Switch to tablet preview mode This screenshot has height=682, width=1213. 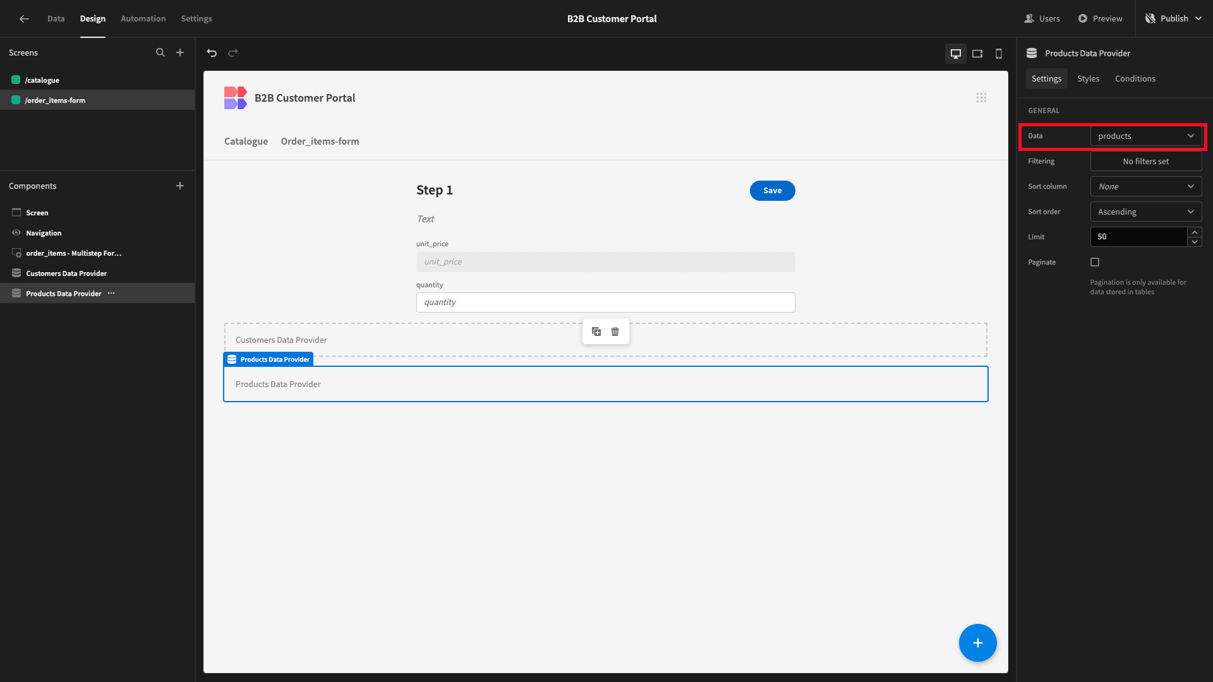(977, 54)
